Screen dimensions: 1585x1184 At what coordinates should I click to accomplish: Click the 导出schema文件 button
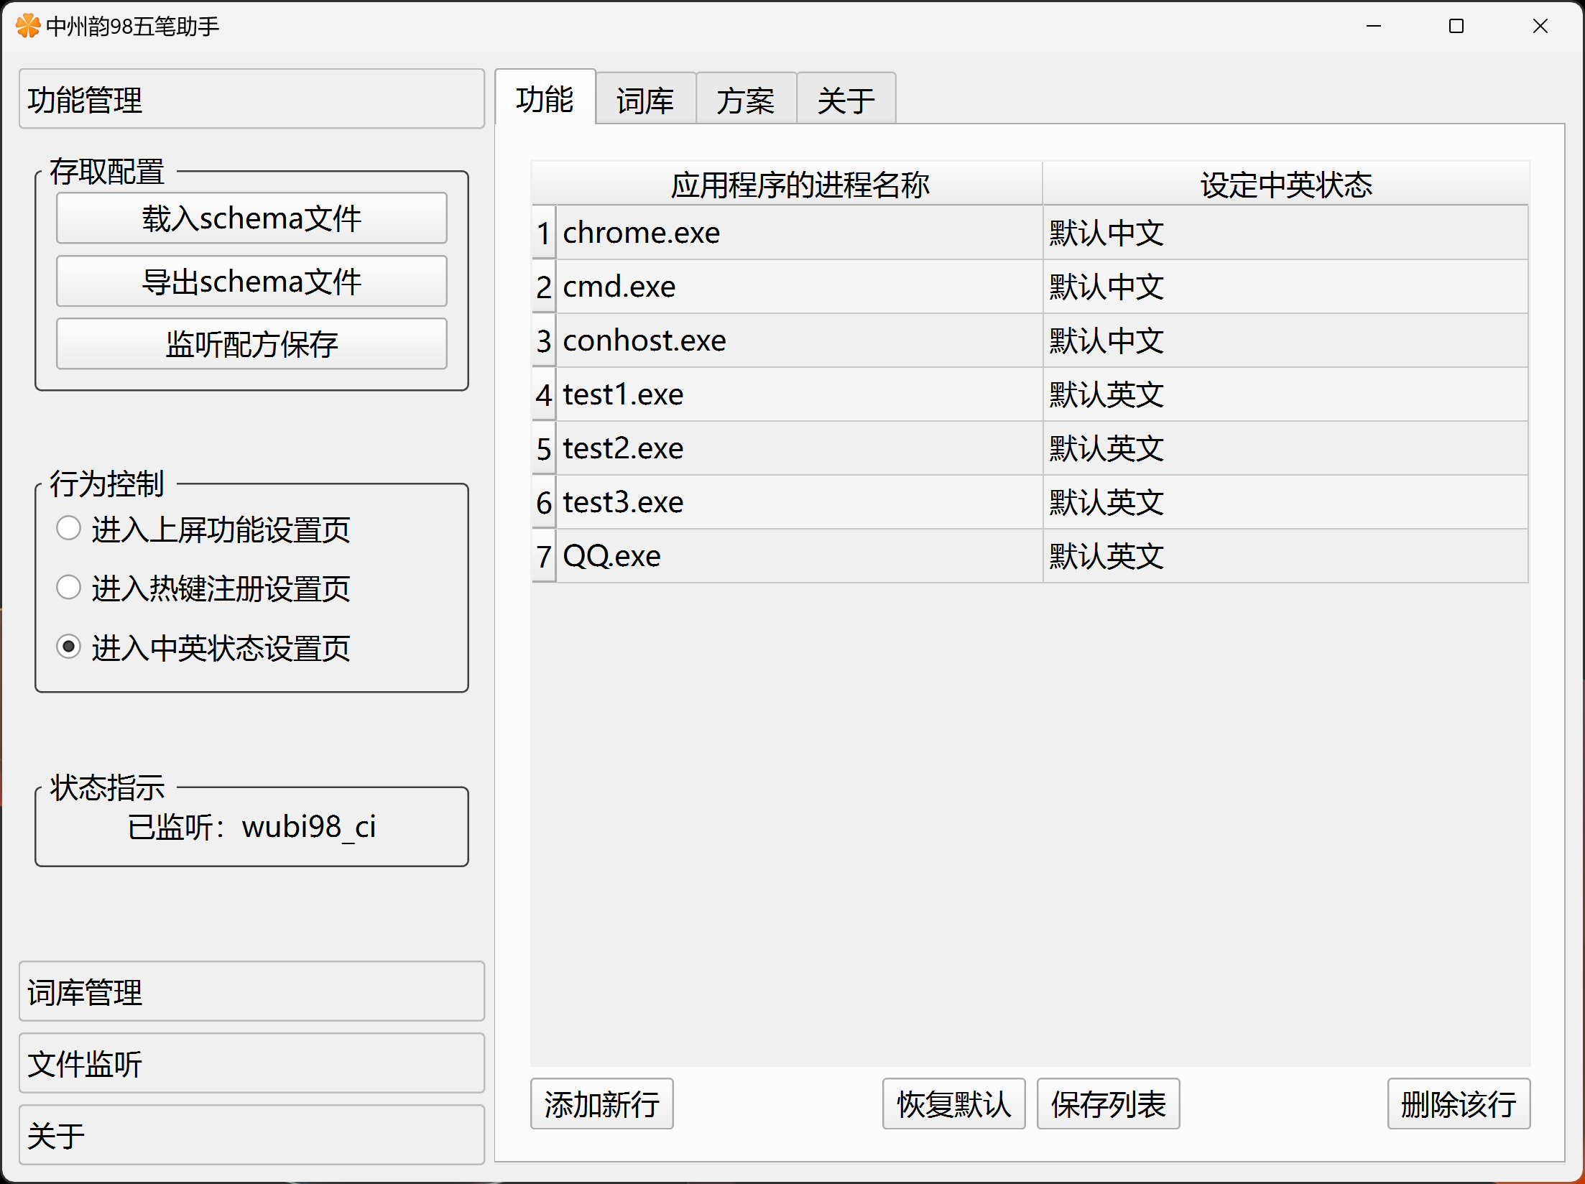click(251, 281)
